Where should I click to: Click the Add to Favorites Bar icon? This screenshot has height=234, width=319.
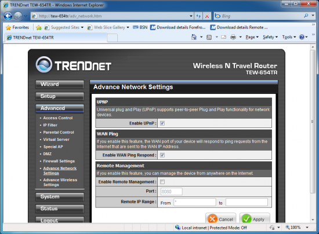(x=38, y=27)
